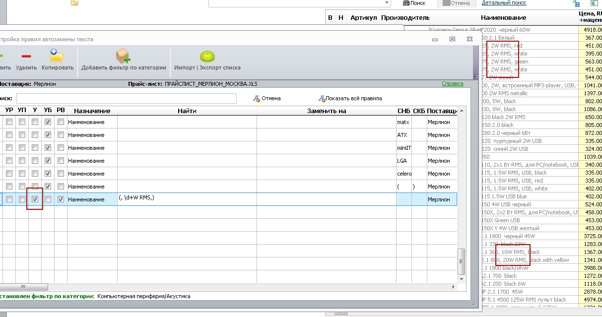602x317 pixels.
Task: Click the horizontal scrollbar right arrow
Action: tap(454, 287)
